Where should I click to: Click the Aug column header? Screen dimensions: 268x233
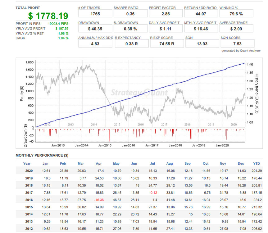coord(170,164)
